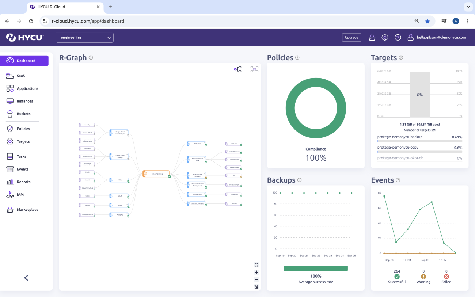Open the help question-mark icon
This screenshot has width=475, height=297.
point(398,37)
